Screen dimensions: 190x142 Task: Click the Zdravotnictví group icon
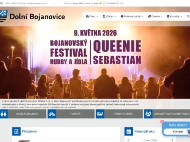pos(148,114)
